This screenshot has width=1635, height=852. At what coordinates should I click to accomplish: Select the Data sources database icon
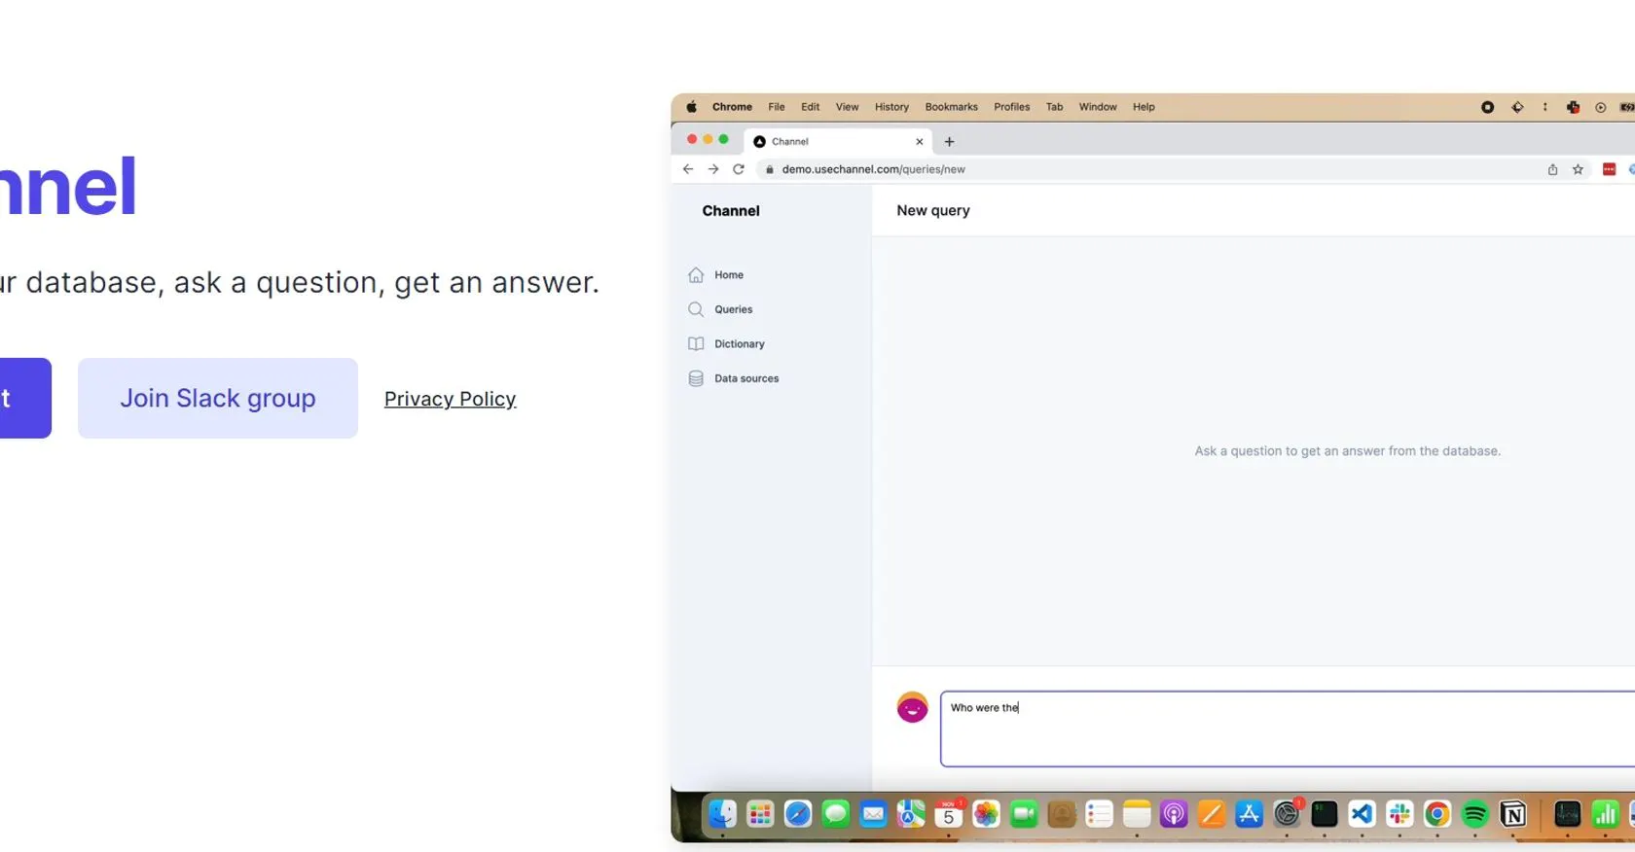point(696,378)
